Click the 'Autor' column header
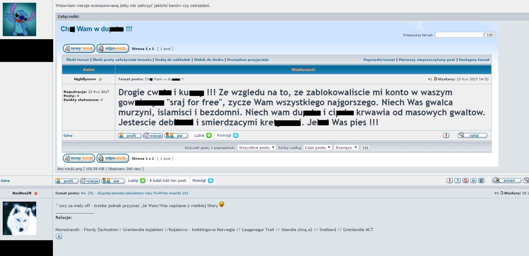529x256 pixels. click(89, 70)
